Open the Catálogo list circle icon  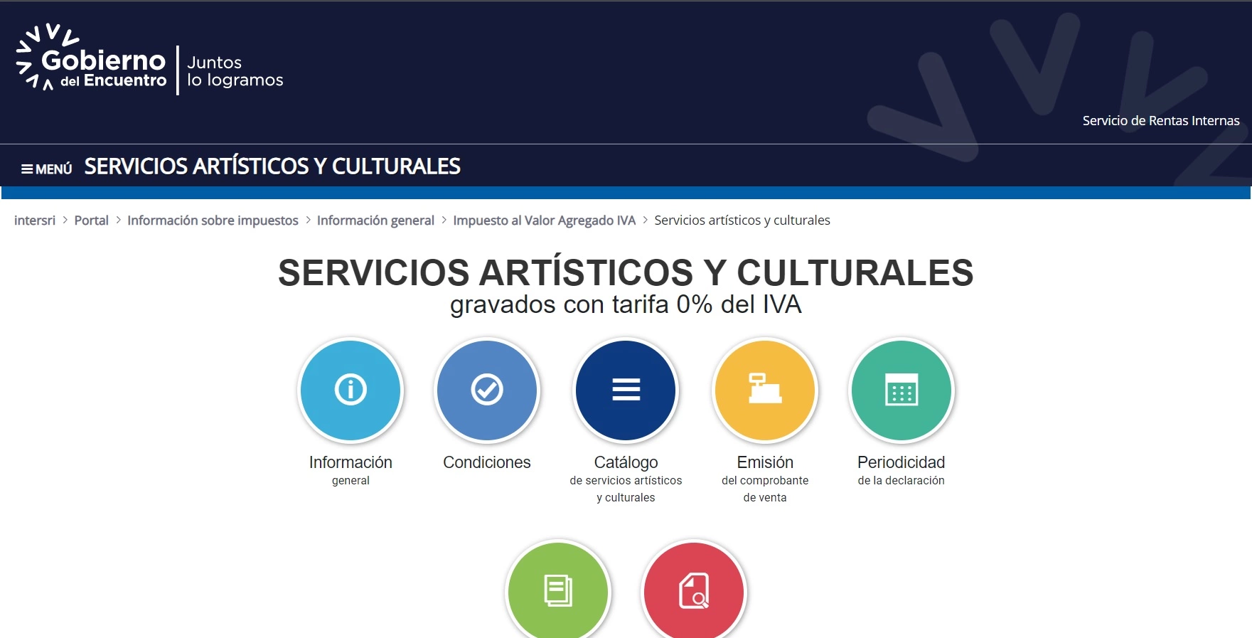tap(626, 390)
